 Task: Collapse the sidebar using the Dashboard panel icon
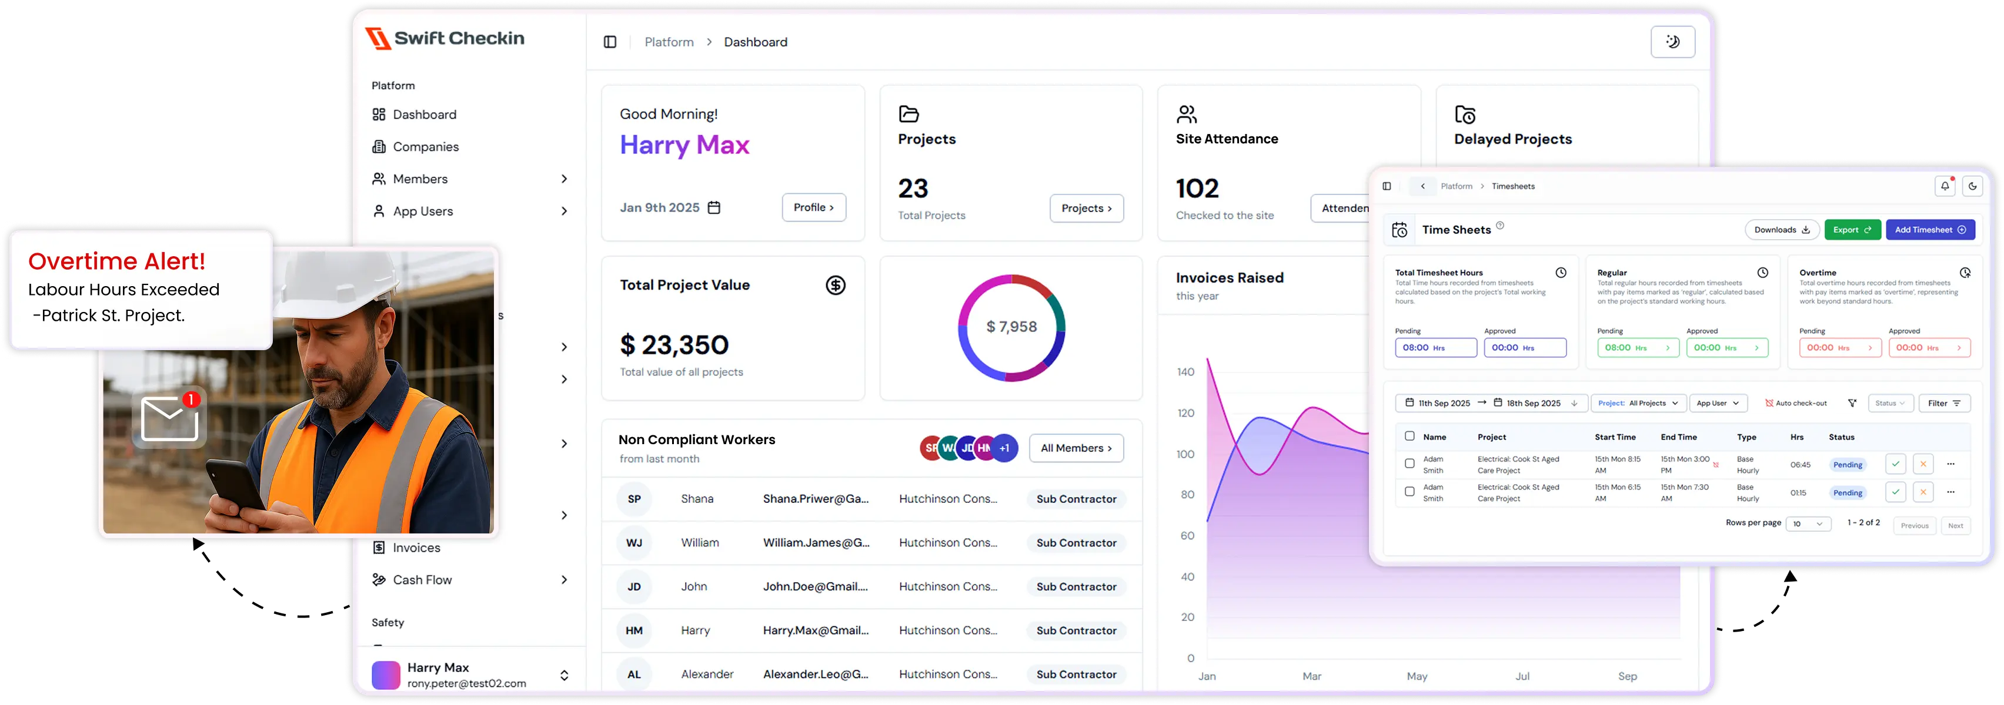pyautogui.click(x=610, y=42)
